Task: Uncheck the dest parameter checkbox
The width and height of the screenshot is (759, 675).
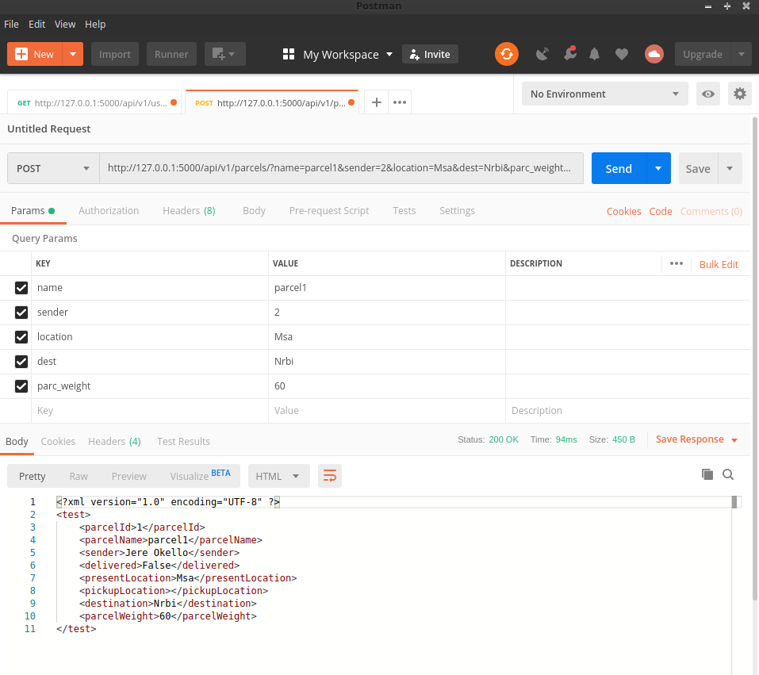Action: (x=21, y=361)
